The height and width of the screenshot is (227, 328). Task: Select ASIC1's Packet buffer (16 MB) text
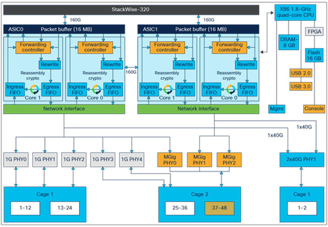coord(201,29)
